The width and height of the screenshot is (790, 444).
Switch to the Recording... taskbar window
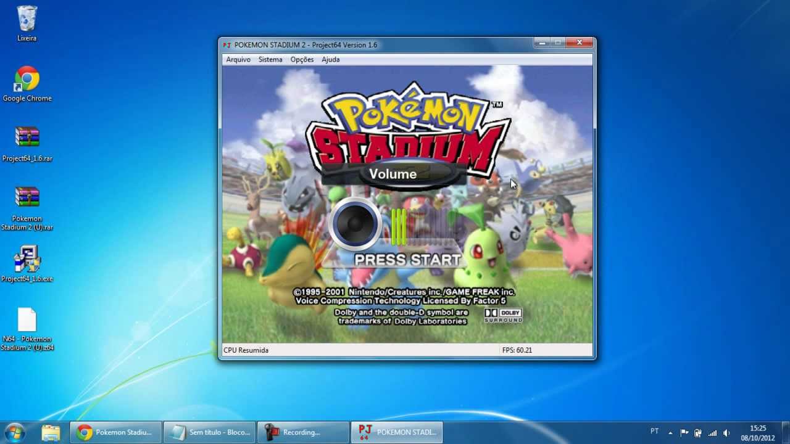coord(303,432)
